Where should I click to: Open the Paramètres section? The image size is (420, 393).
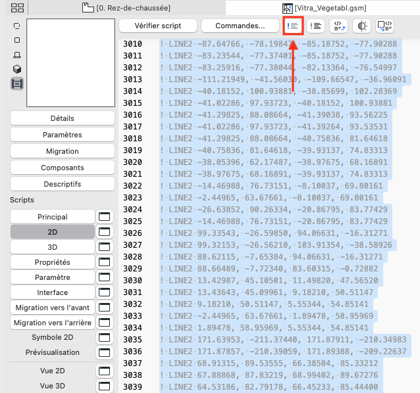(63, 135)
